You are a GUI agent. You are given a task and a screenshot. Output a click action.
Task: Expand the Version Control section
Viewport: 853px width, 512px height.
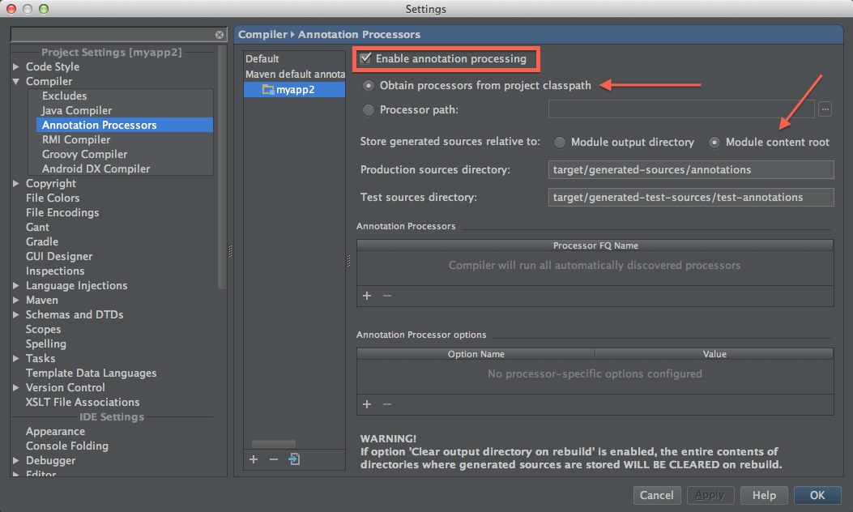pos(16,387)
